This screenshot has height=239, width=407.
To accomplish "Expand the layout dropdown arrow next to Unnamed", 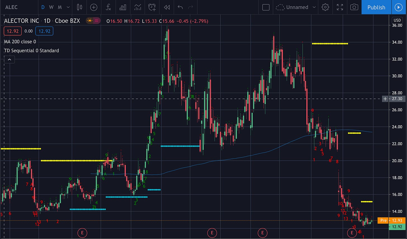I will 314,7.
